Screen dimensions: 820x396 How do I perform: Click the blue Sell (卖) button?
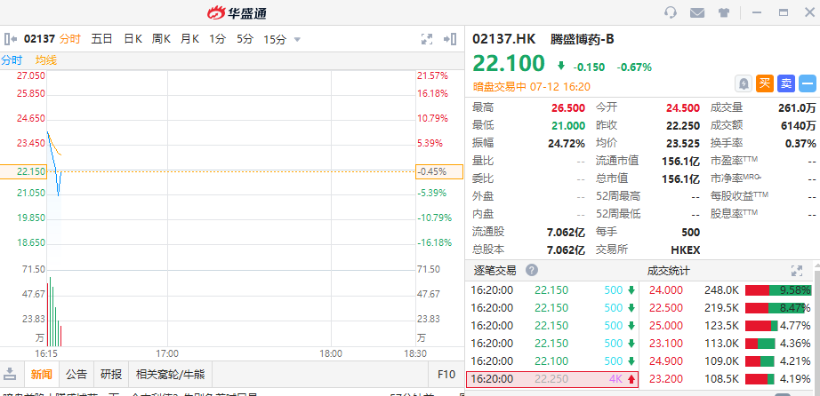[x=786, y=83]
